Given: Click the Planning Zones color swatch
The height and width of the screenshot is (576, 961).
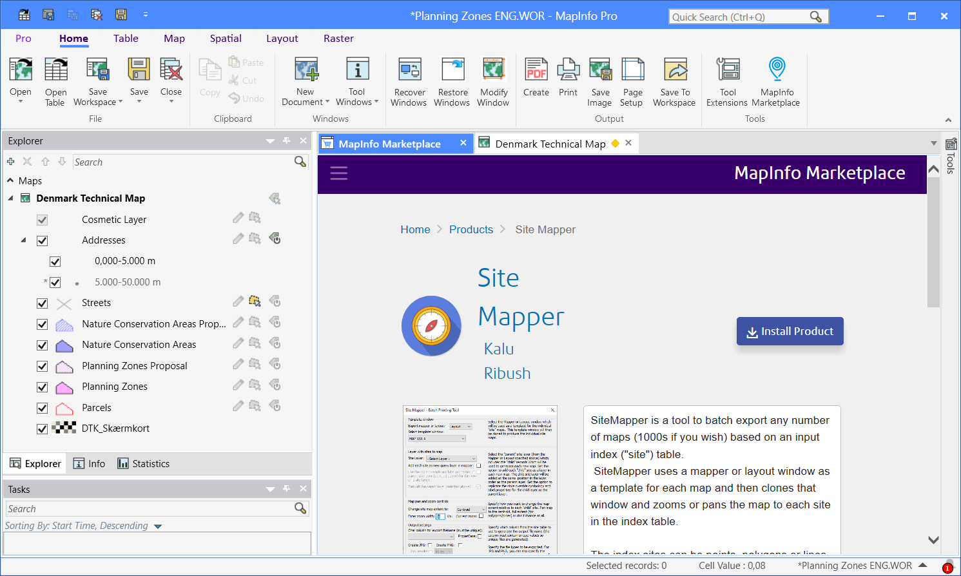Looking at the screenshot, I should (64, 388).
